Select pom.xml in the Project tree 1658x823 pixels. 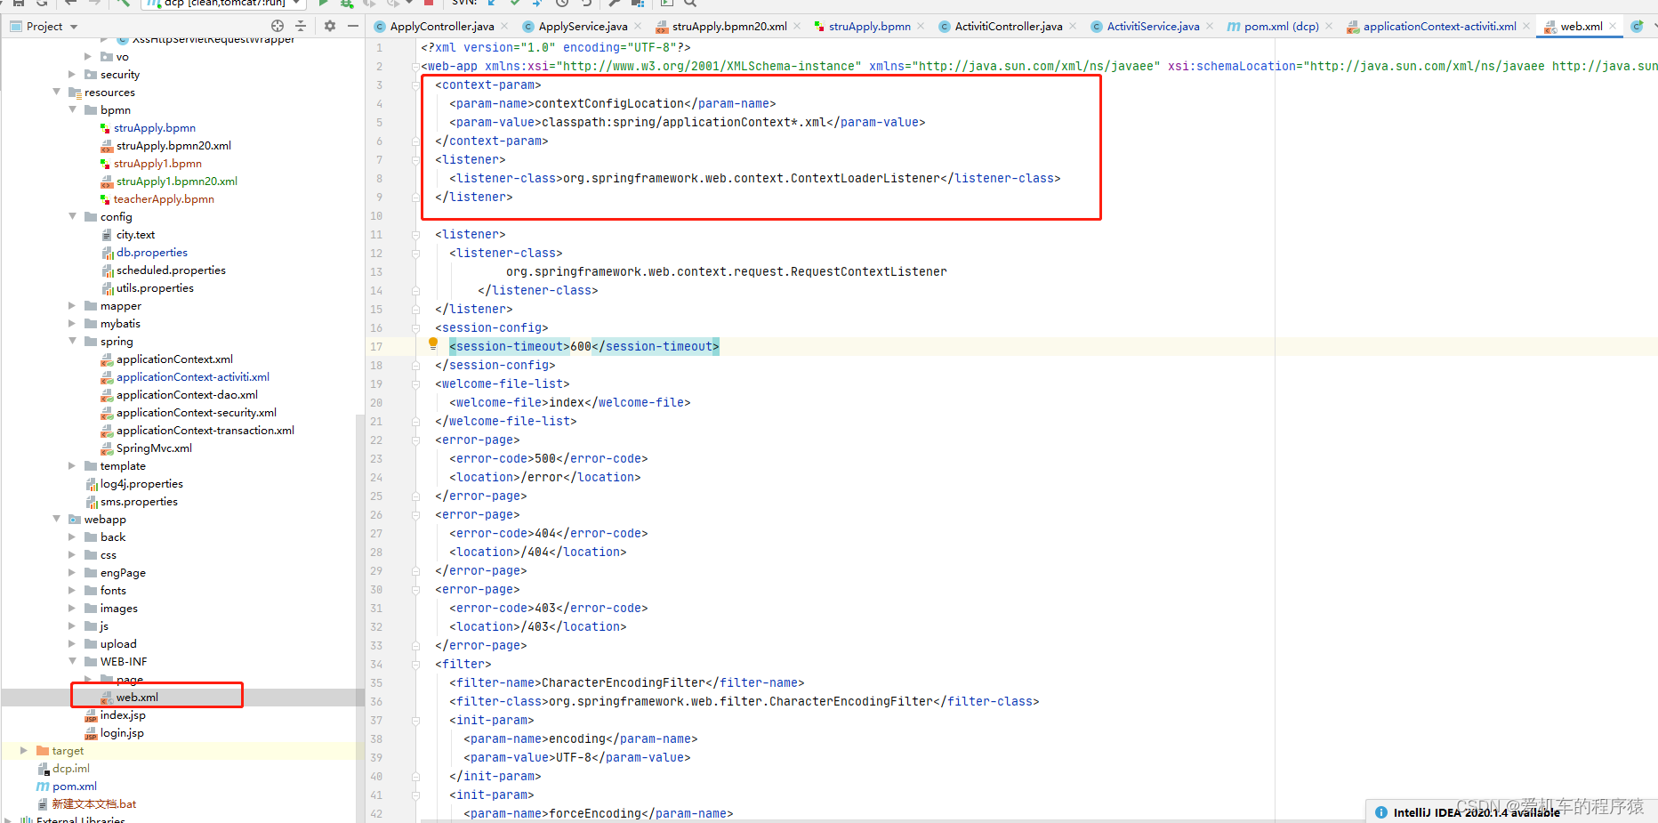pyautogui.click(x=74, y=787)
